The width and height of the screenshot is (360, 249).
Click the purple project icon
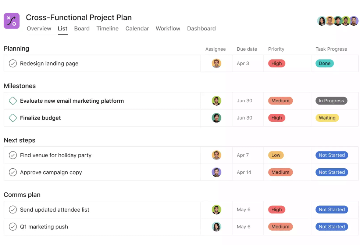pyautogui.click(x=11, y=21)
